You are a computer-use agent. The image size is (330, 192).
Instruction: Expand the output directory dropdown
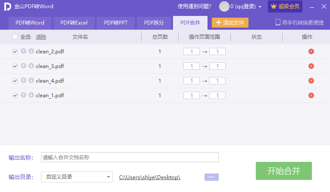(108, 177)
